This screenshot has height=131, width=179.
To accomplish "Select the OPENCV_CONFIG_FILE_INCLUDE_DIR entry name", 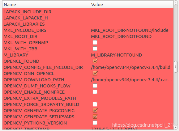I will click(43, 67).
